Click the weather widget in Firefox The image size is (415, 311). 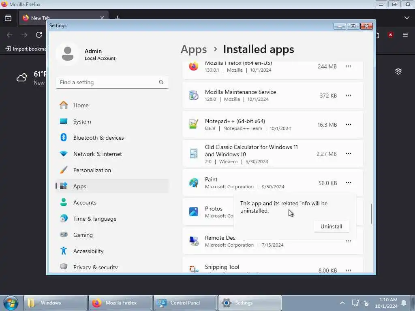pos(31,78)
